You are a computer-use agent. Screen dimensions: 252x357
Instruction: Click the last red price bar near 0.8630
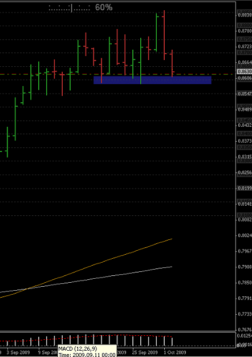coord(172,63)
